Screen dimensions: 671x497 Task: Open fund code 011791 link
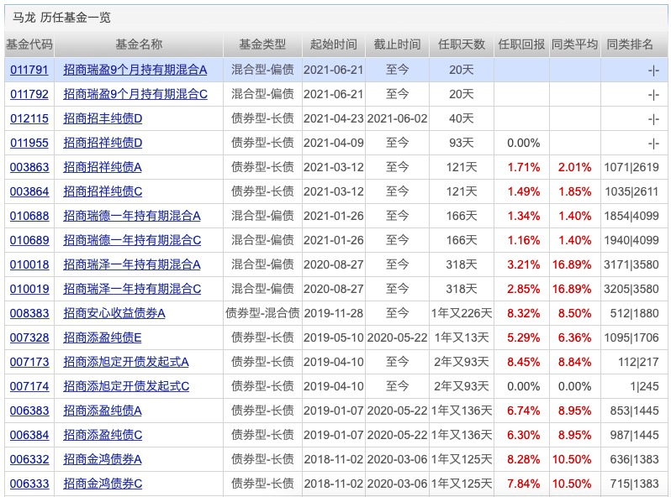(29, 70)
